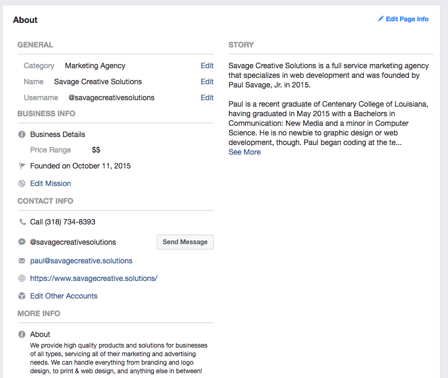Open the Edit Mission link
448x378 pixels.
click(51, 183)
